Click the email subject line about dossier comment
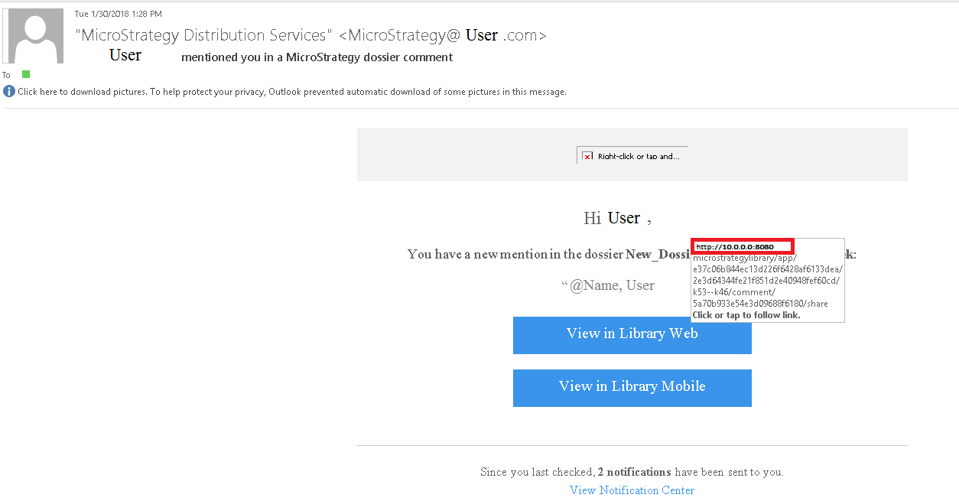 [317, 57]
